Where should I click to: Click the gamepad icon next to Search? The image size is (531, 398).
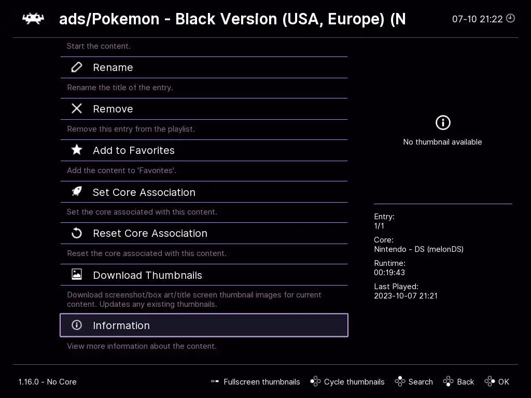[x=400, y=381]
